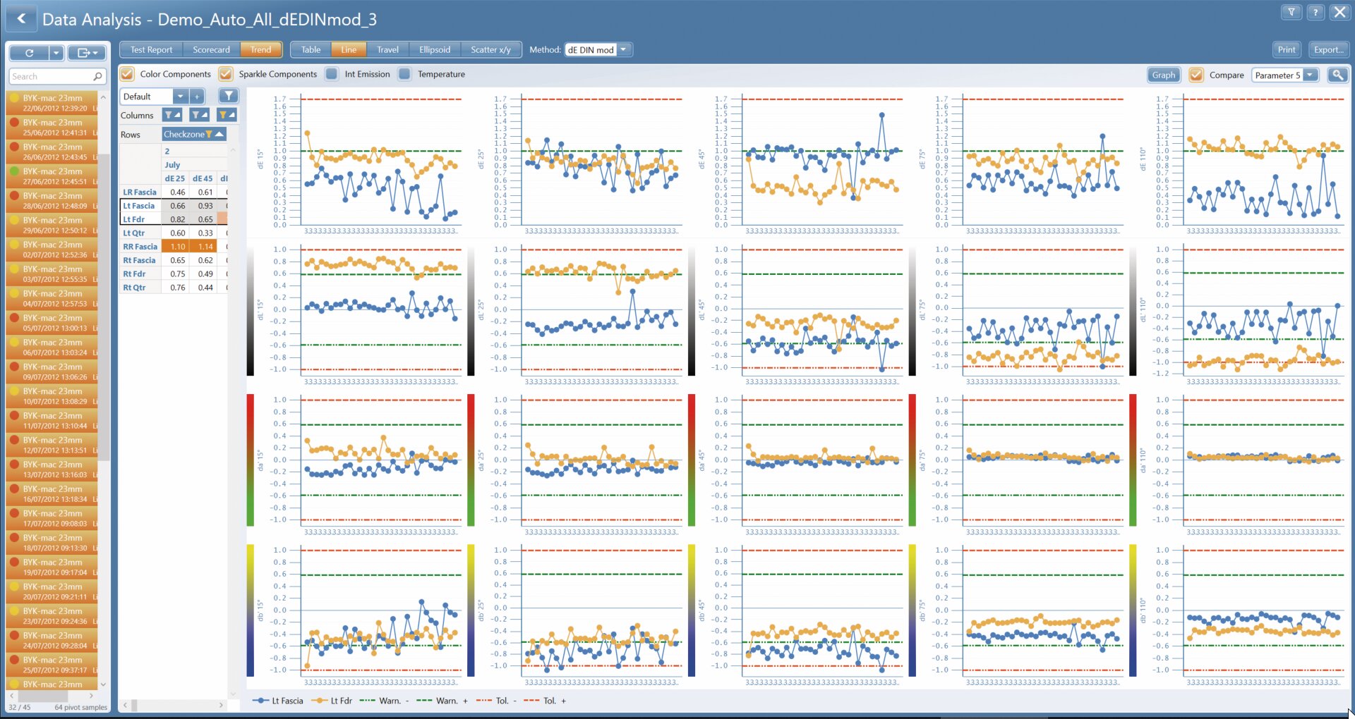
Task: Open the filter icon in the title bar
Action: point(1292,12)
